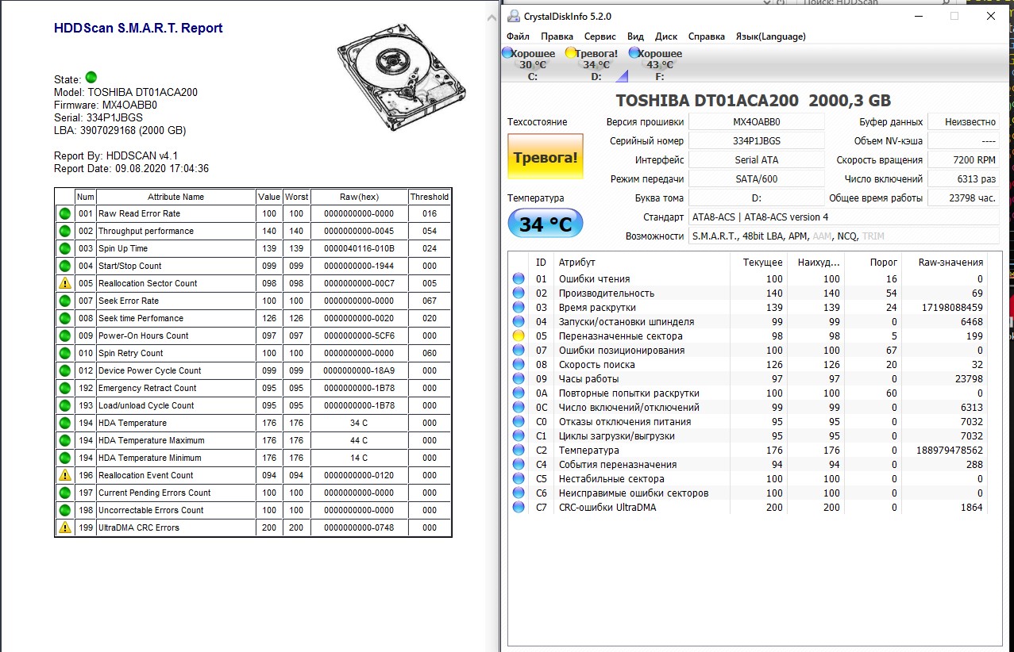The image size is (1014, 652).
Task: Open the Вид menu
Action: coord(635,36)
